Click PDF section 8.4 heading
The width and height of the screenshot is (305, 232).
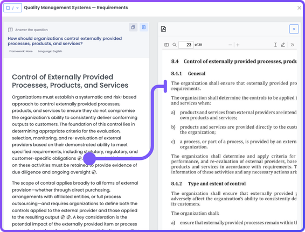tap(234, 61)
